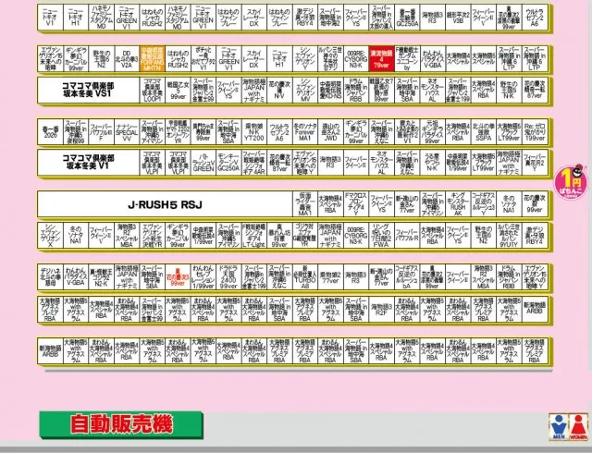
Task: Select the 真・暴れん坊将軍 99ver cell
Action: [x=279, y=236]
